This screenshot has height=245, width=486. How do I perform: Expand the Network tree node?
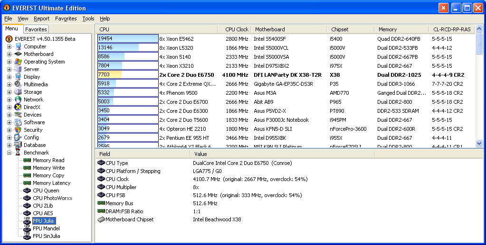(x=10, y=100)
